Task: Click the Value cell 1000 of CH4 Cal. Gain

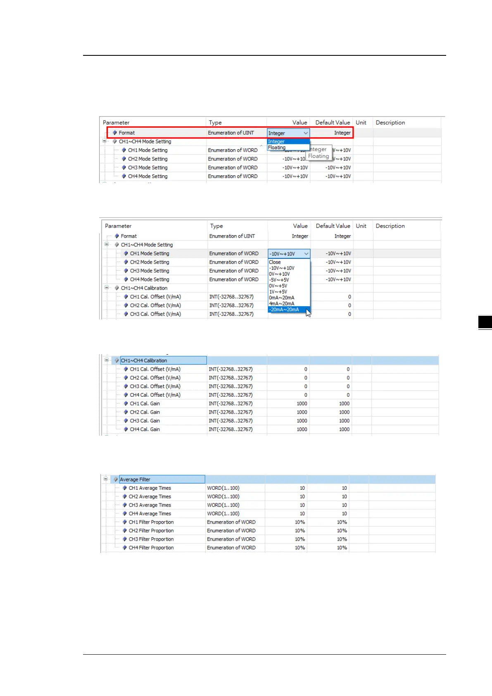Action: [x=302, y=429]
